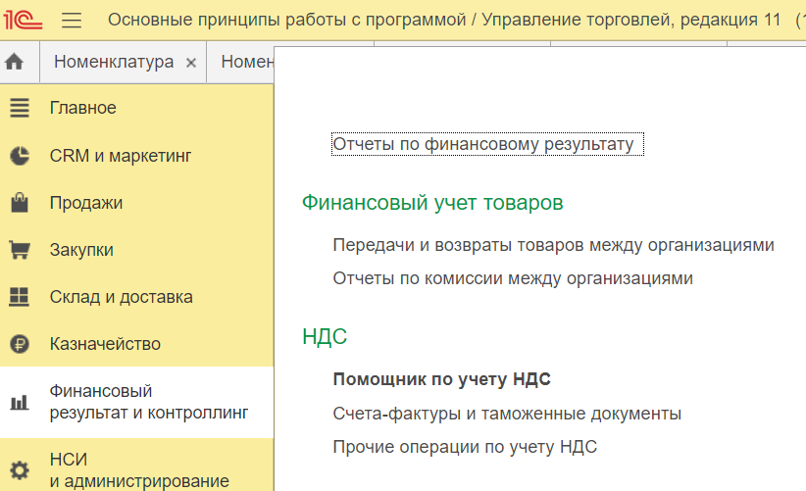This screenshot has height=491, width=806.
Task: Click the 1C application logo icon
Action: (25, 20)
